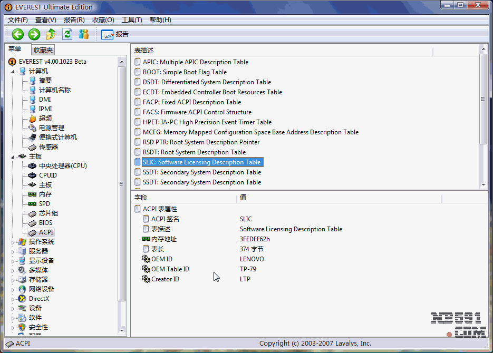Screen dimensions: 493x353
Task: Switch to the 收藏夹 favorites tab
Action: (43, 50)
